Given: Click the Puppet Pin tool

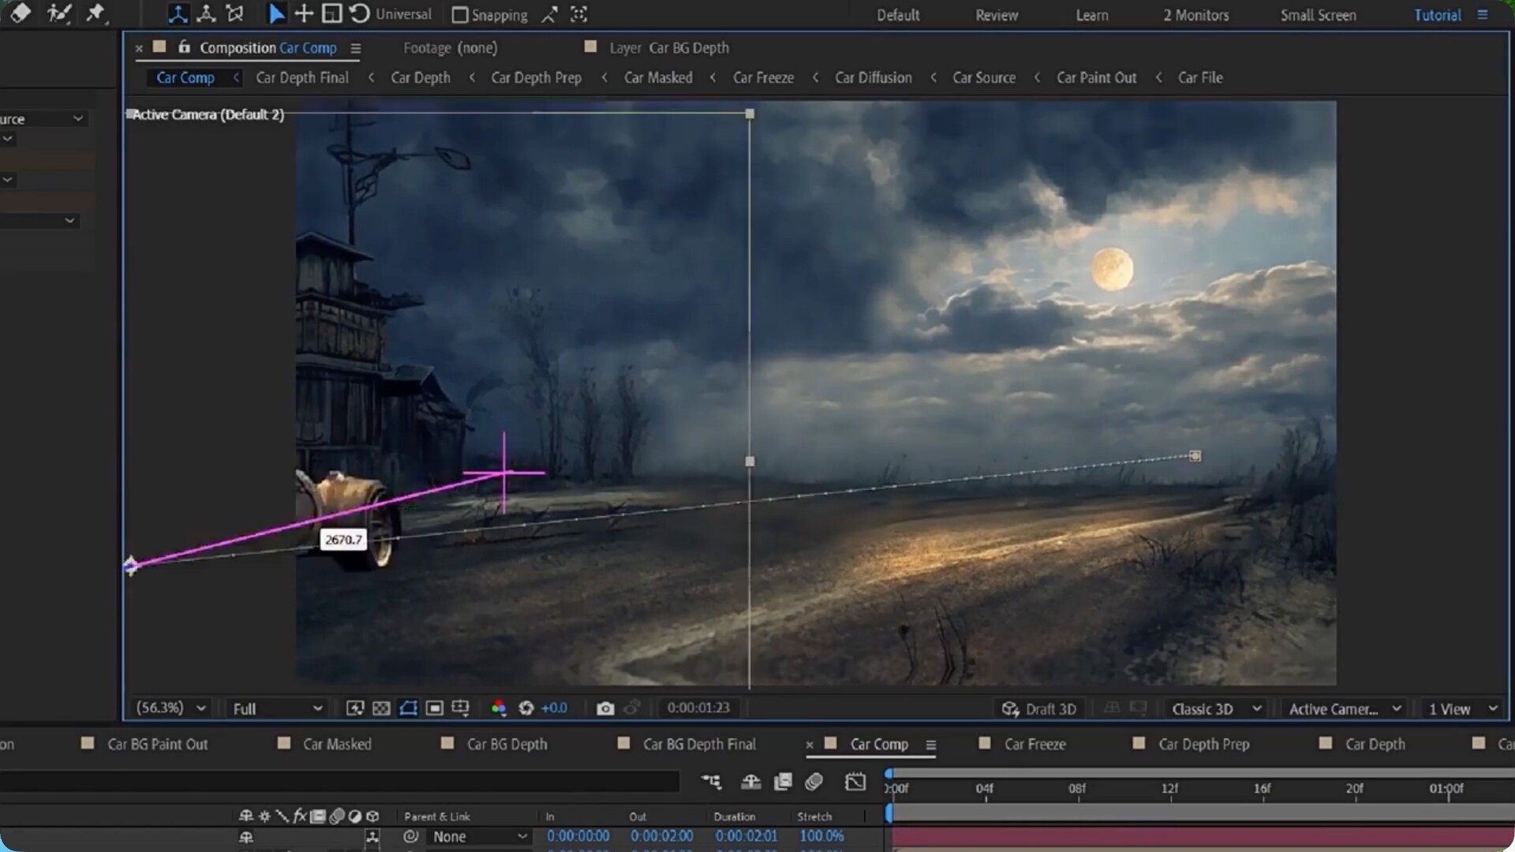Looking at the screenshot, I should point(95,14).
